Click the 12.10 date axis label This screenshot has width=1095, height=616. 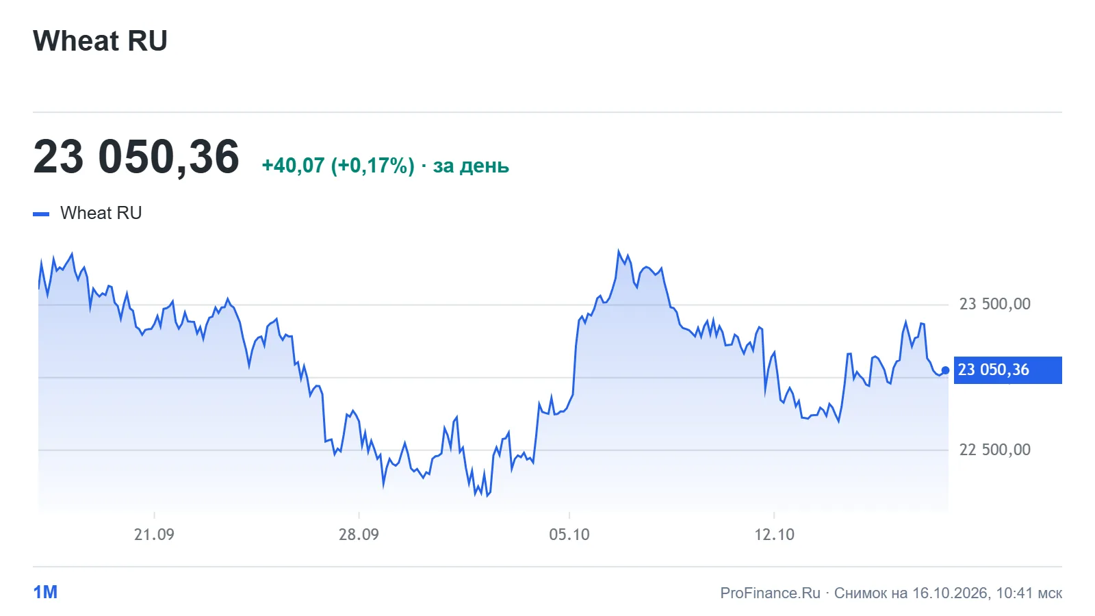(x=774, y=535)
